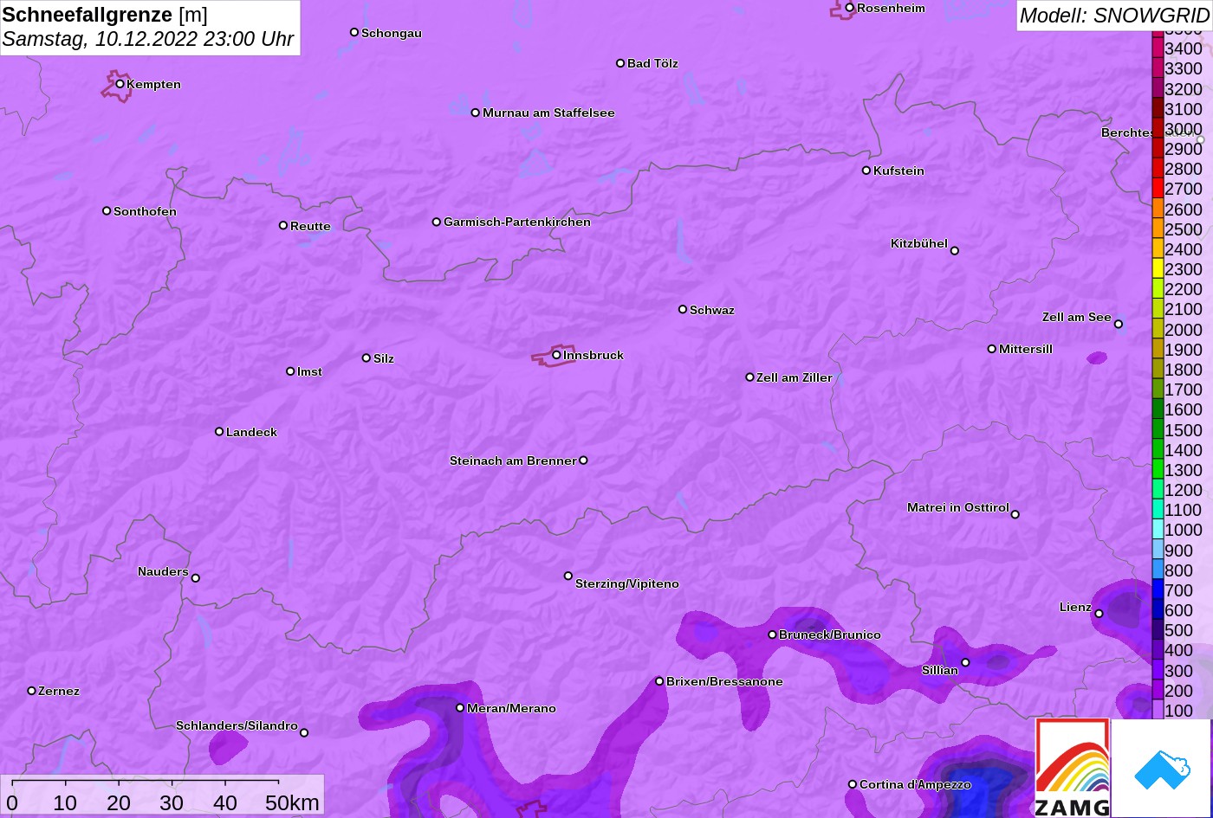Click the date Samstag, 10.12.2022 23:00 Uhr

coord(148,39)
